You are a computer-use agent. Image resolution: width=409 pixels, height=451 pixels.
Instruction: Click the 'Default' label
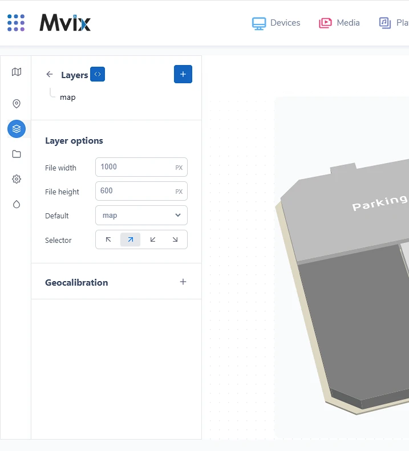56,216
